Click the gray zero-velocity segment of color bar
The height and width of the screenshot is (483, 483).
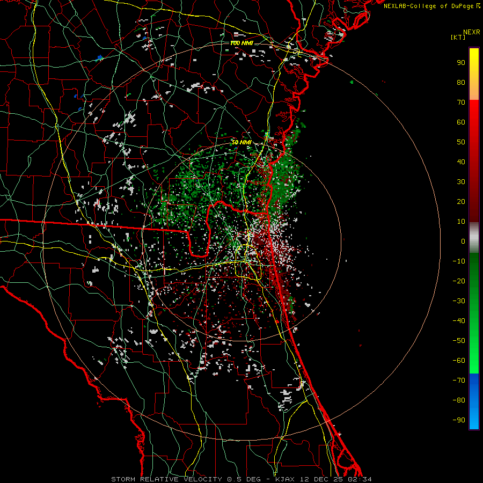coord(474,238)
